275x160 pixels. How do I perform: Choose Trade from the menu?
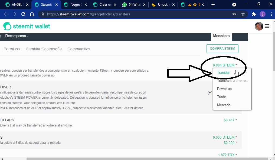click(221, 97)
